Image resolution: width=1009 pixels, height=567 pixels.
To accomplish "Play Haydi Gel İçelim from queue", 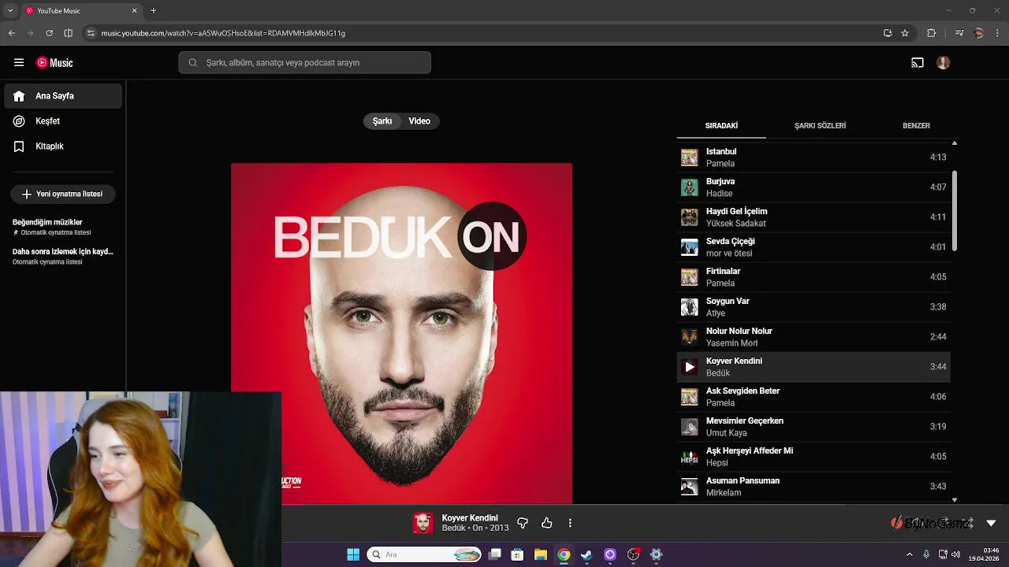I will click(x=814, y=217).
